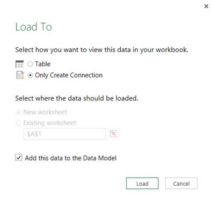Click the Table grid icon
213x205 pixels.
click(x=19, y=64)
